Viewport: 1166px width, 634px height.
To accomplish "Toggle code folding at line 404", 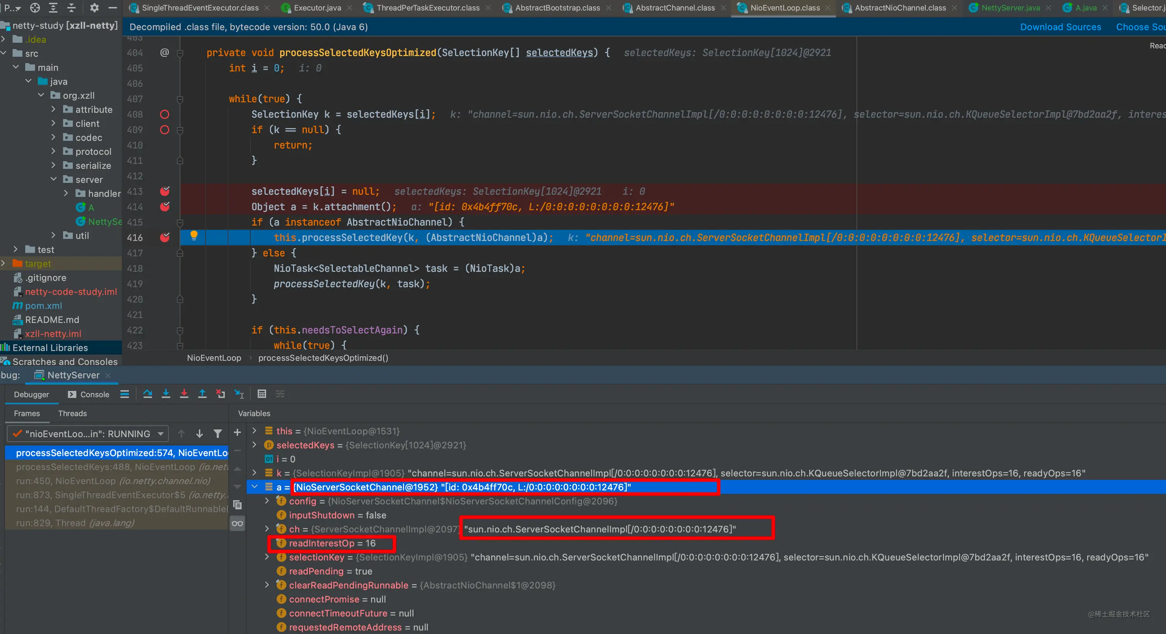I will pos(180,53).
